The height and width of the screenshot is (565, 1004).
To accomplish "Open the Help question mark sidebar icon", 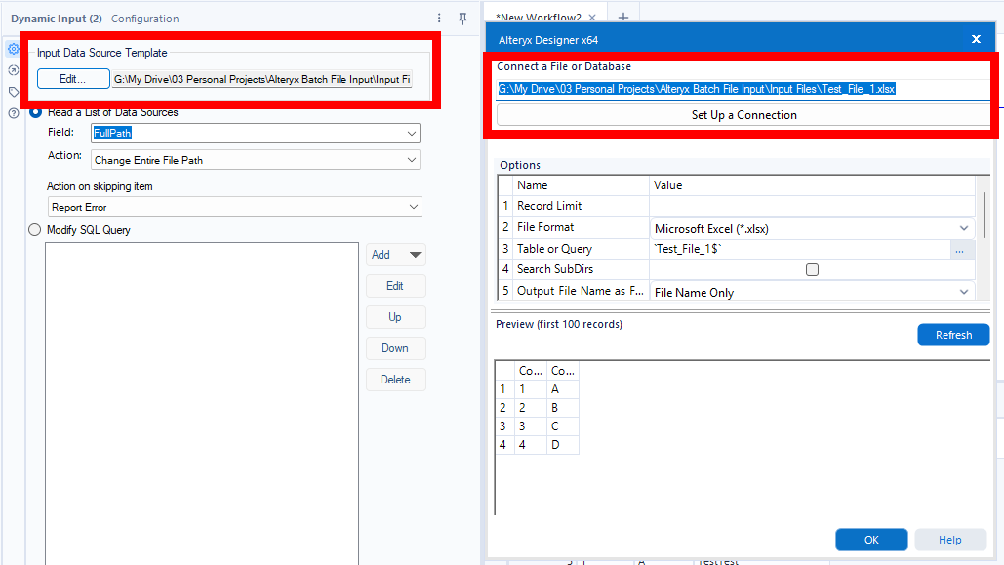I will [14, 111].
